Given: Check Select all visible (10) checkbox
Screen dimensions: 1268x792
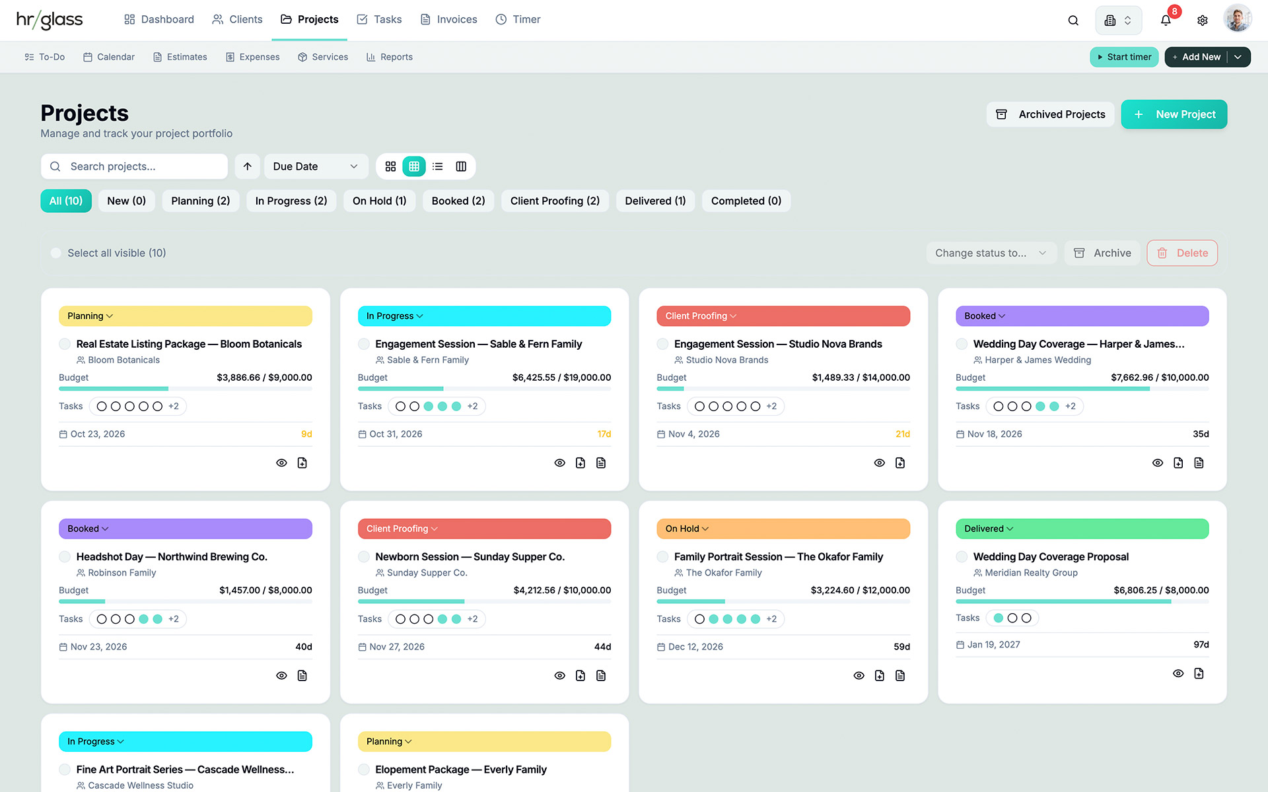Looking at the screenshot, I should [56, 253].
